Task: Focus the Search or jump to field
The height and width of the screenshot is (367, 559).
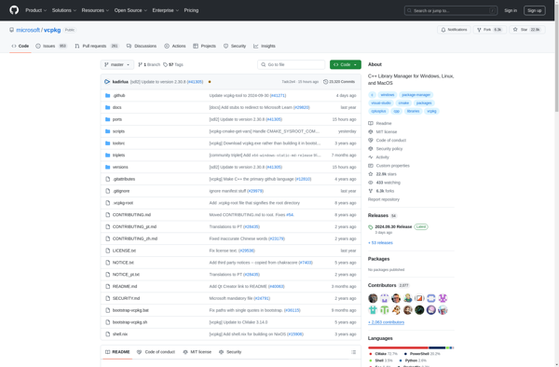Action: click(x=451, y=10)
